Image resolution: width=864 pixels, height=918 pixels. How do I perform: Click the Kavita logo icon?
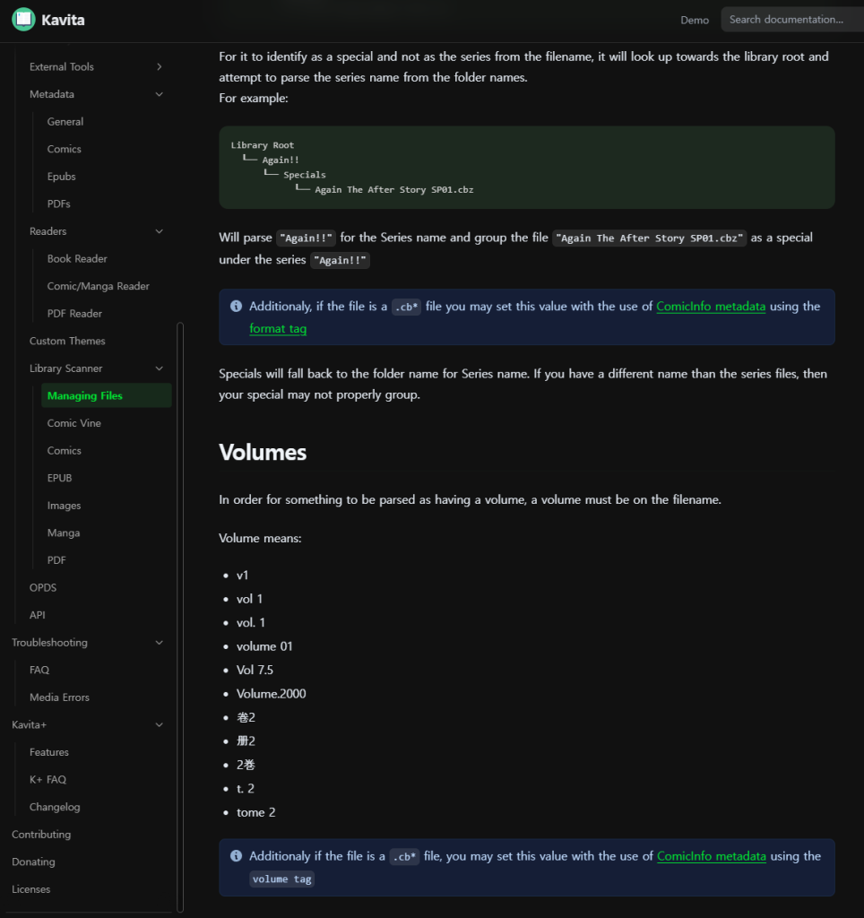(23, 20)
